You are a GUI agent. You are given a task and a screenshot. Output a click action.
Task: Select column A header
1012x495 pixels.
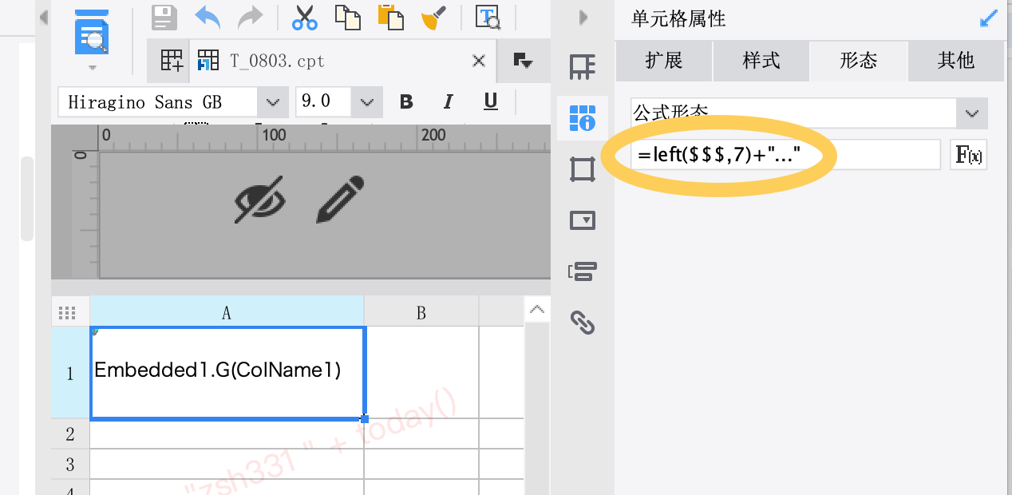tap(227, 313)
